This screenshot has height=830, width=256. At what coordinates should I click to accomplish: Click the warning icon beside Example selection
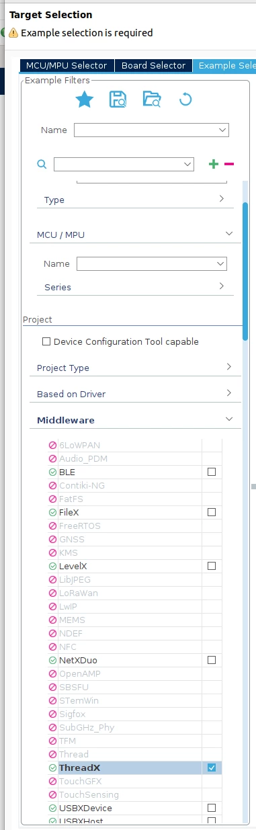13,32
